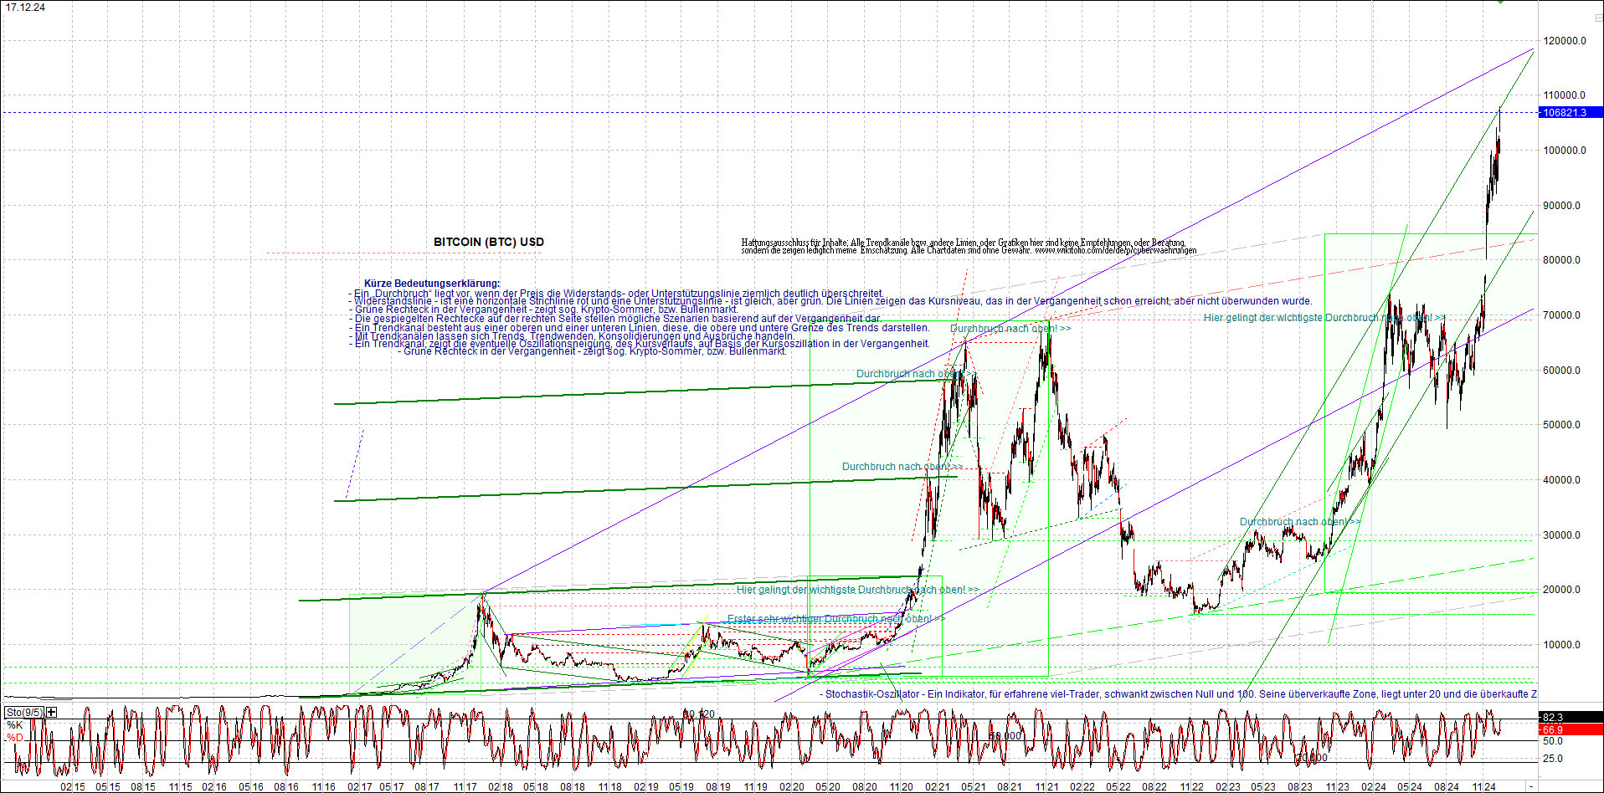The height and width of the screenshot is (793, 1604).
Task: Click the 'Erster sehr wichtiger Durchbruch nach oben' annotation
Action: tap(835, 619)
